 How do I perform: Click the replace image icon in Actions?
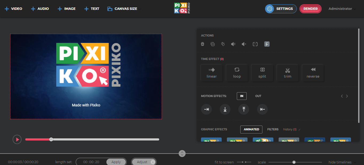click(x=213, y=44)
